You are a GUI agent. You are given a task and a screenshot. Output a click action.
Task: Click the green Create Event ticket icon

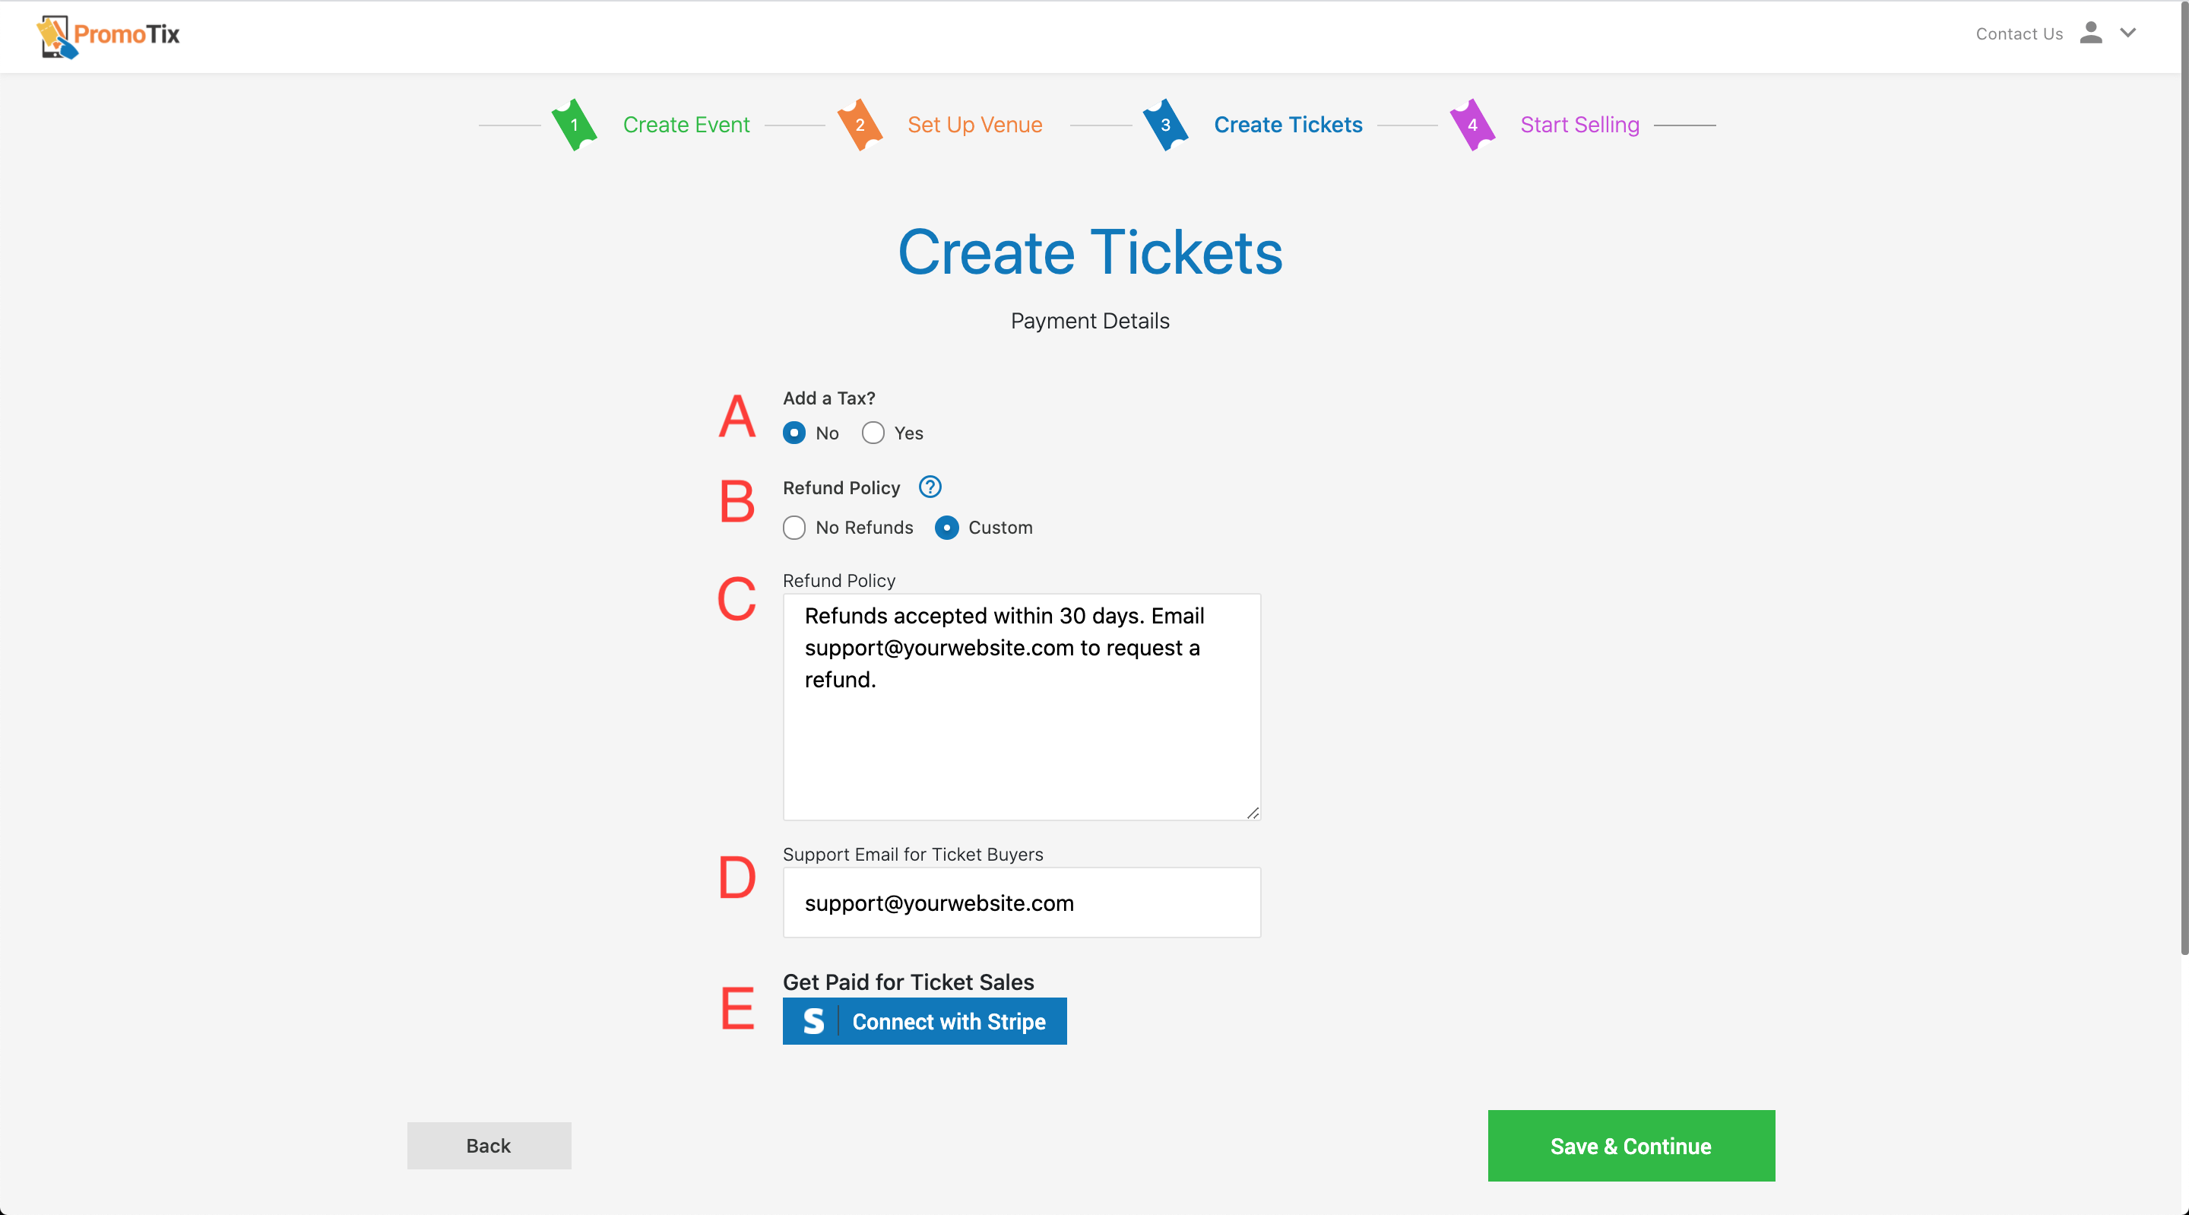click(x=573, y=125)
